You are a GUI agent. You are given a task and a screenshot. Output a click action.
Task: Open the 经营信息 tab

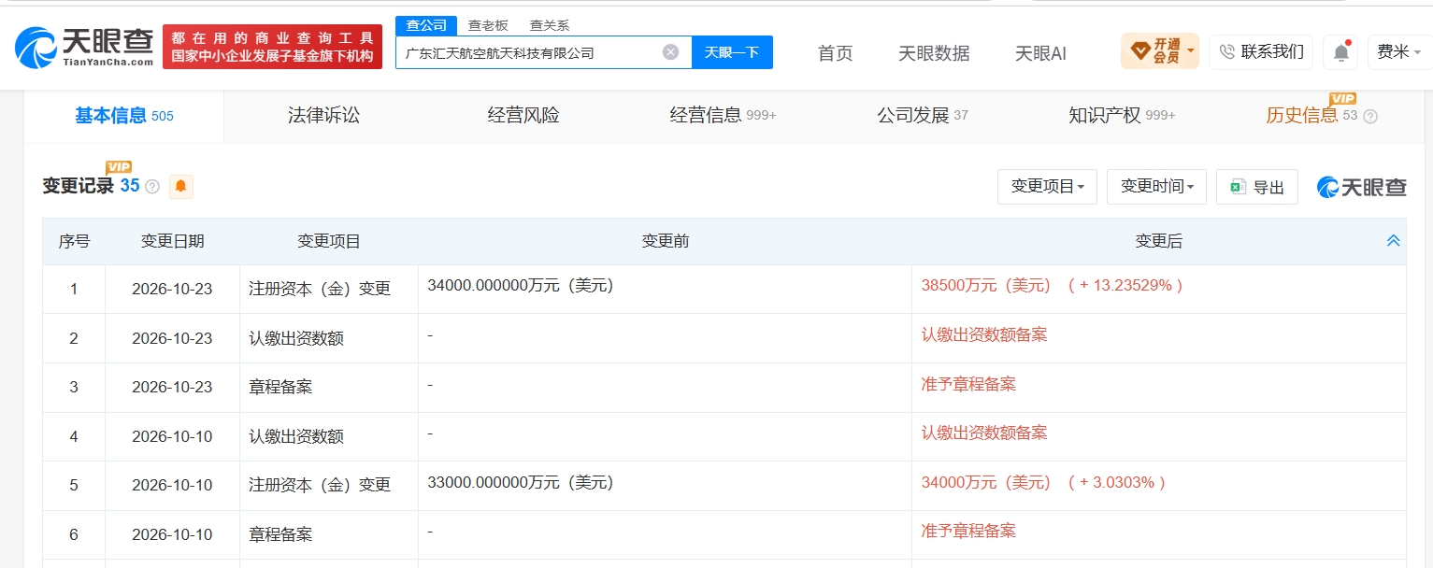click(x=723, y=116)
